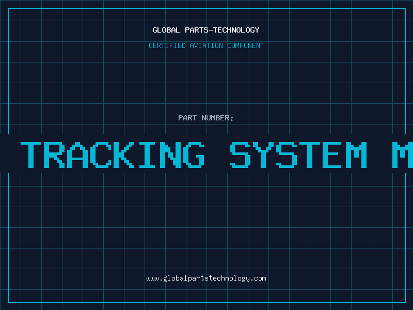Click the GLOBAL PARTS-TECHNOLOGY header title
Screen dimensions: 413x310
pos(206,30)
